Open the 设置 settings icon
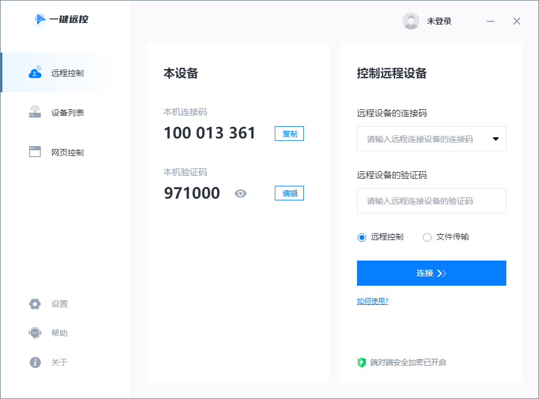The image size is (539, 399). click(34, 304)
